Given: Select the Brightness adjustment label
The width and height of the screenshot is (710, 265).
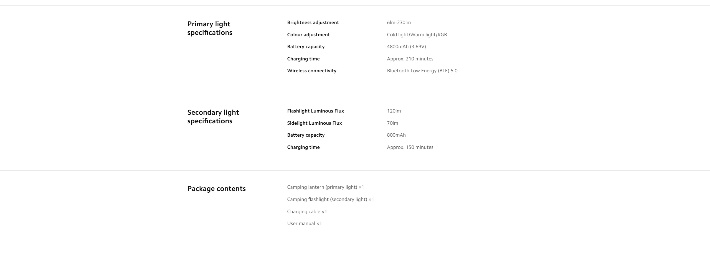Looking at the screenshot, I should point(313,22).
